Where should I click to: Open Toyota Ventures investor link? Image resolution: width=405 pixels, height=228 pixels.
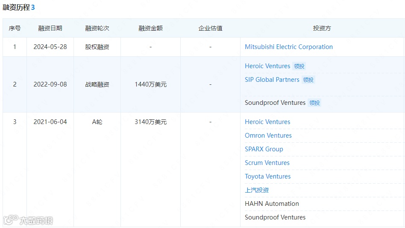(267, 176)
